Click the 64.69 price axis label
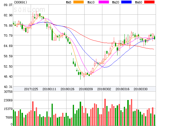The width and height of the screenshot is (172, 126). tap(8, 46)
